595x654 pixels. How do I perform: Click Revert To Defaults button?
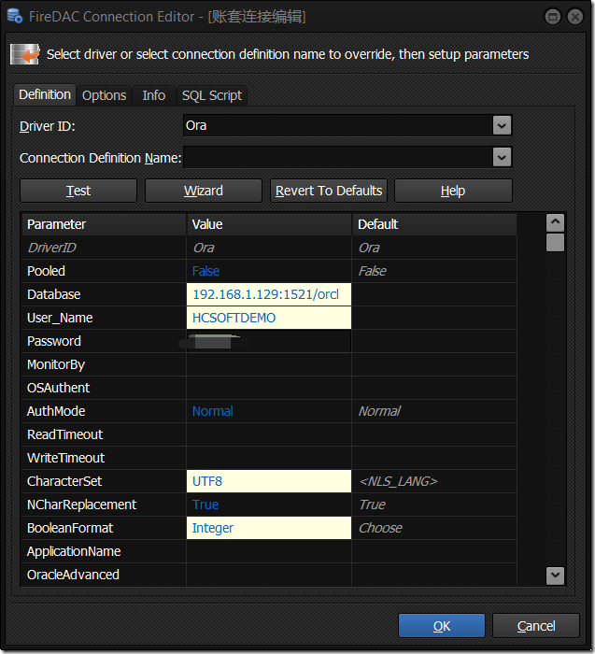click(x=329, y=191)
